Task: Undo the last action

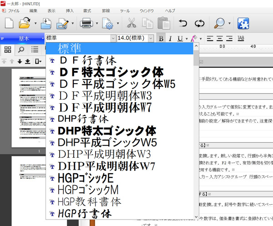Action: [x=183, y=23]
